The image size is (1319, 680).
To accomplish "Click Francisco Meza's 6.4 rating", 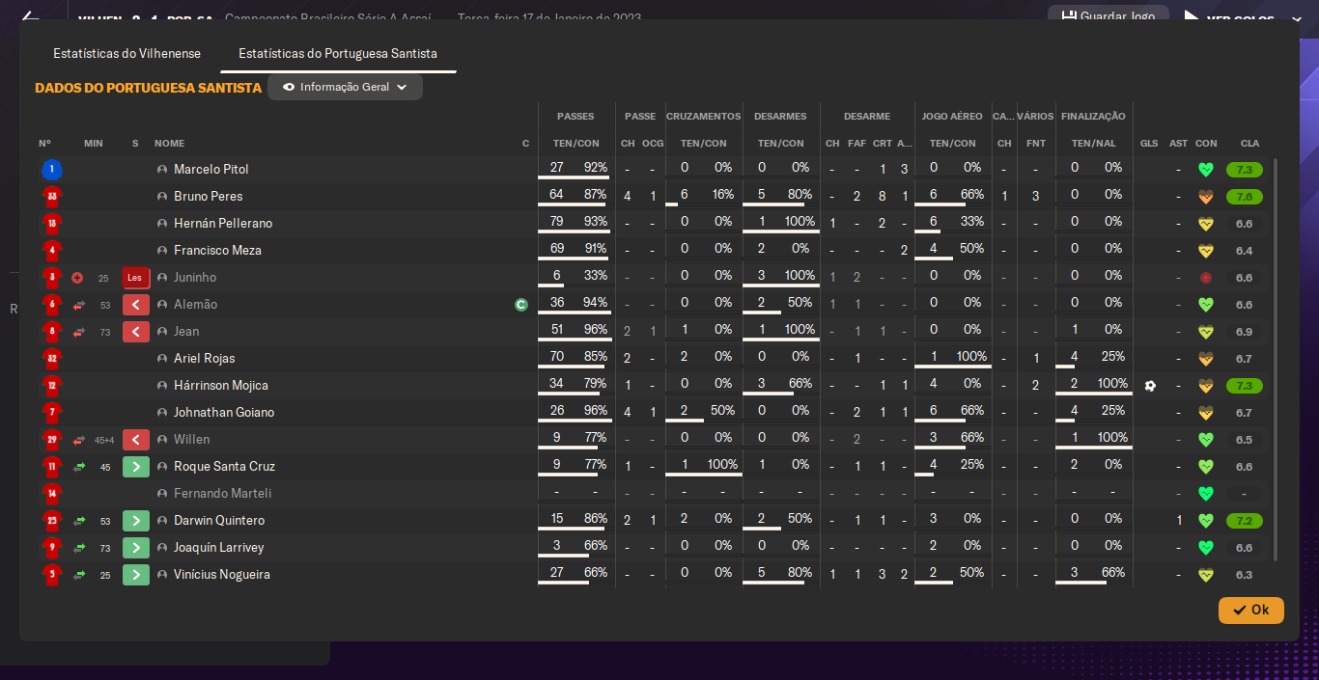I will [1244, 251].
